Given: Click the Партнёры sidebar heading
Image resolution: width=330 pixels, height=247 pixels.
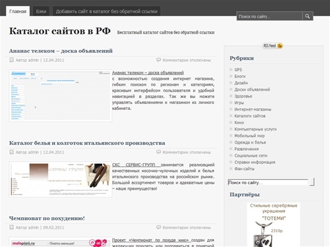Looking at the screenshot, I should [x=244, y=194].
